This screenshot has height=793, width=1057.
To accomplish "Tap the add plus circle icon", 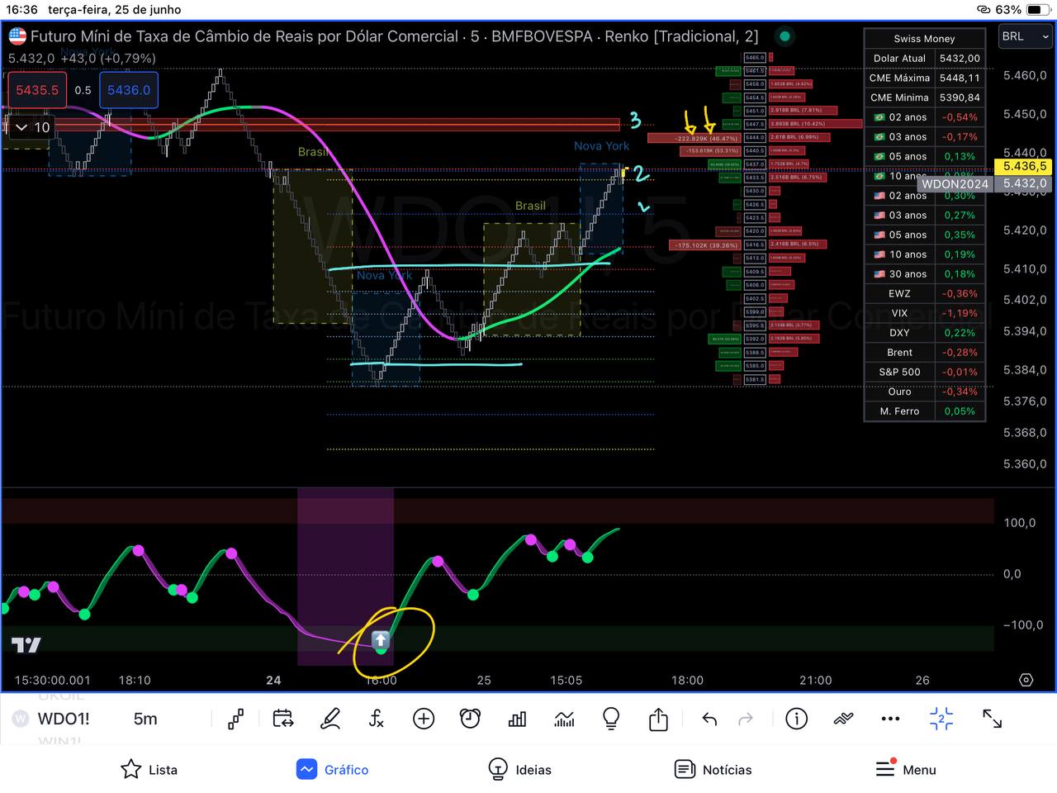I will 424,719.
